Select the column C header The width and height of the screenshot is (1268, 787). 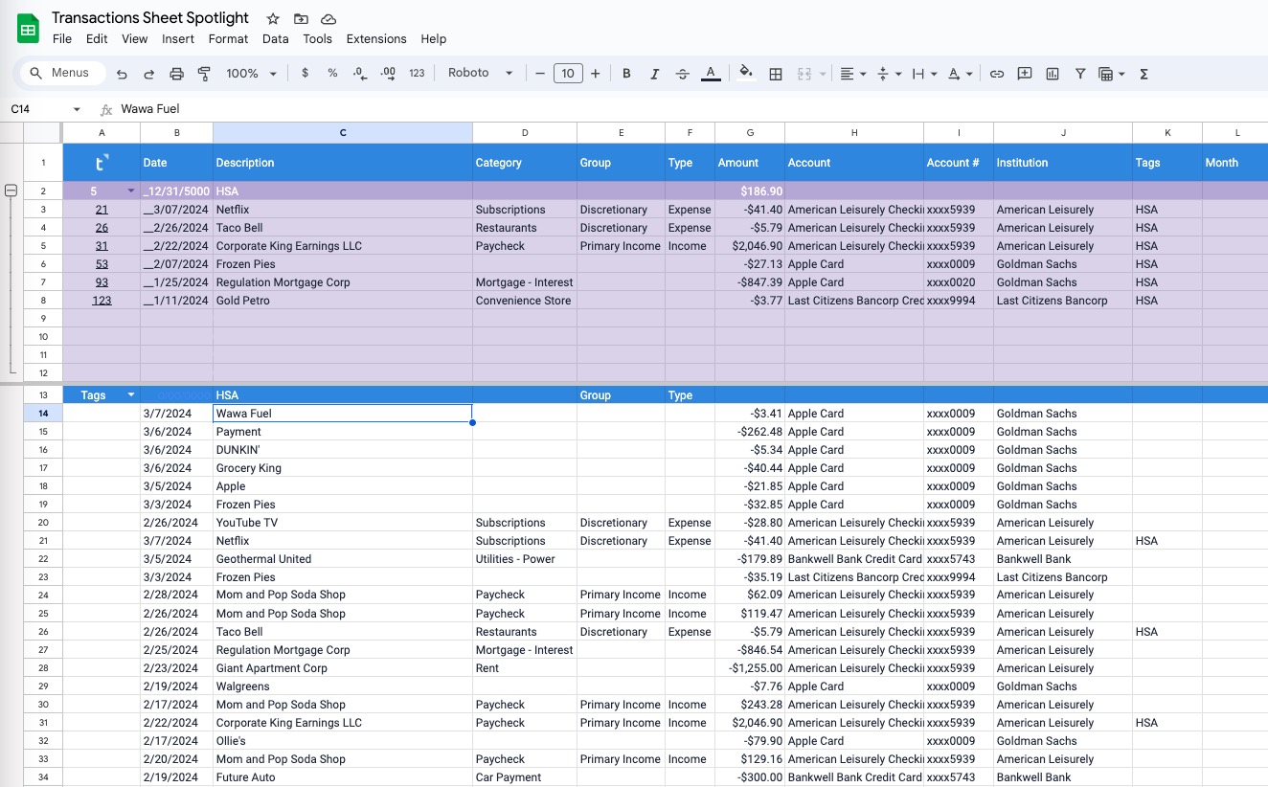pyautogui.click(x=343, y=132)
